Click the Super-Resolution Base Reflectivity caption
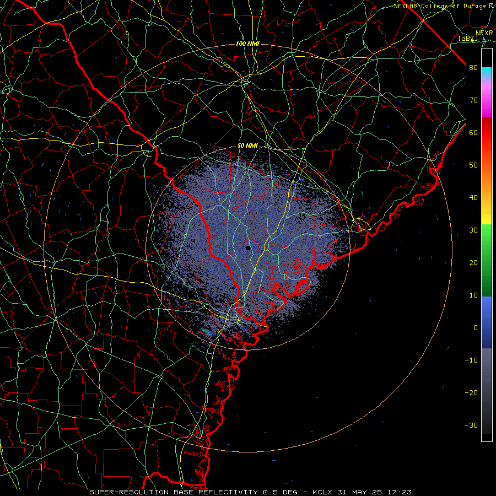Screen dimensions: 496x496 pos(196,492)
